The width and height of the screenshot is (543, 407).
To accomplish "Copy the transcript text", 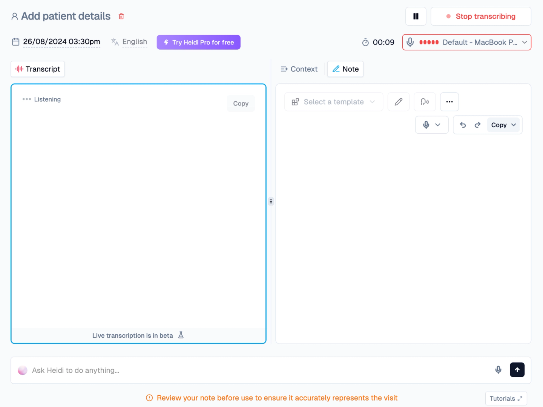I will (x=241, y=104).
